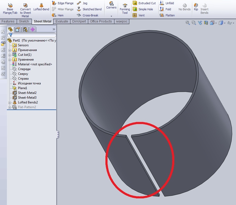Open the DimXpert tab
This screenshot has height=205, width=236.
click(x=79, y=21)
